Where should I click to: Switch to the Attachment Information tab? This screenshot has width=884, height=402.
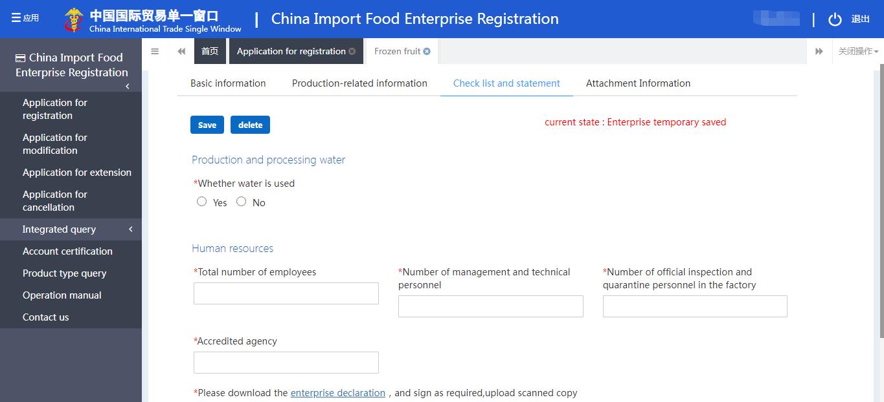(x=638, y=83)
